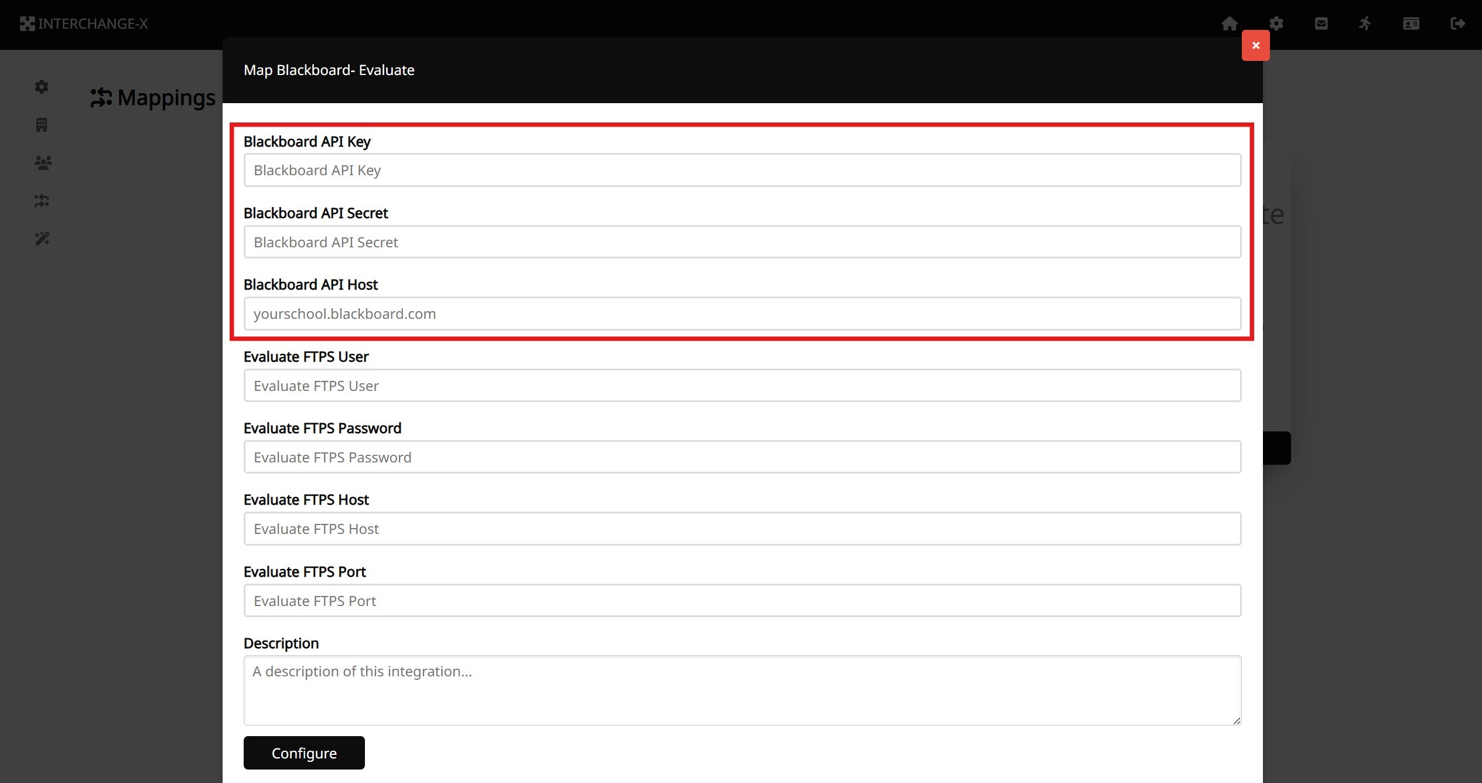Viewport: 1482px width, 783px height.
Task: Click the running person icon
Action: (x=1365, y=23)
